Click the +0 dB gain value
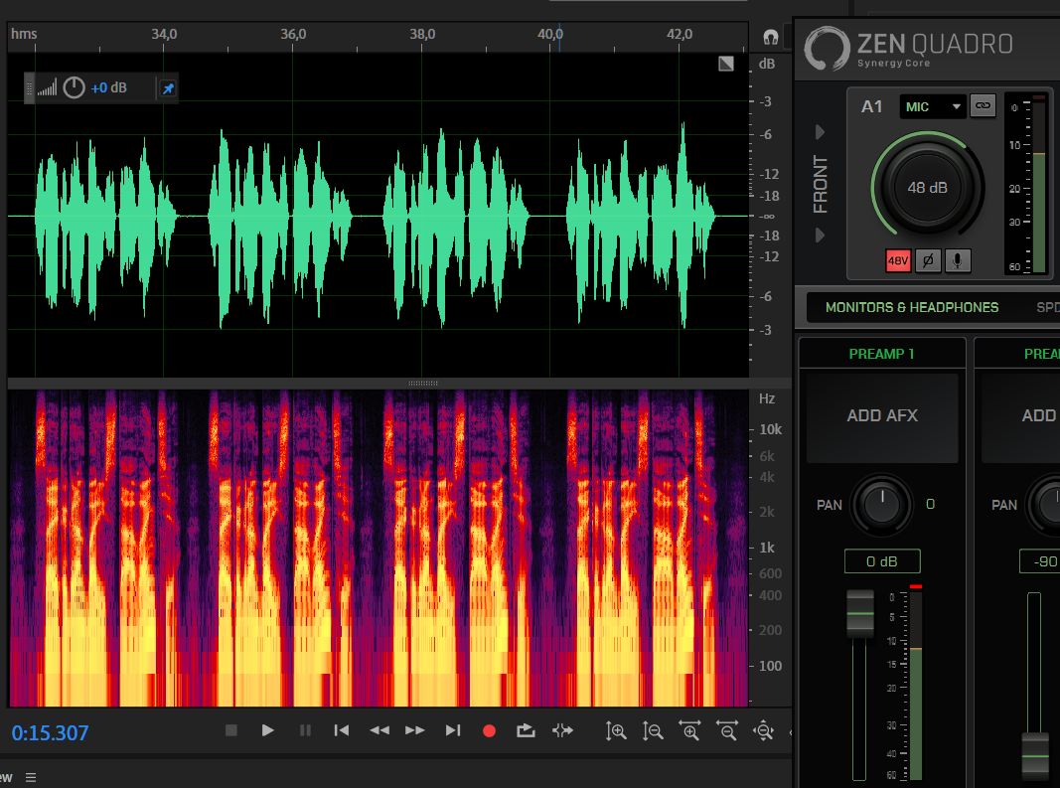 point(109,87)
